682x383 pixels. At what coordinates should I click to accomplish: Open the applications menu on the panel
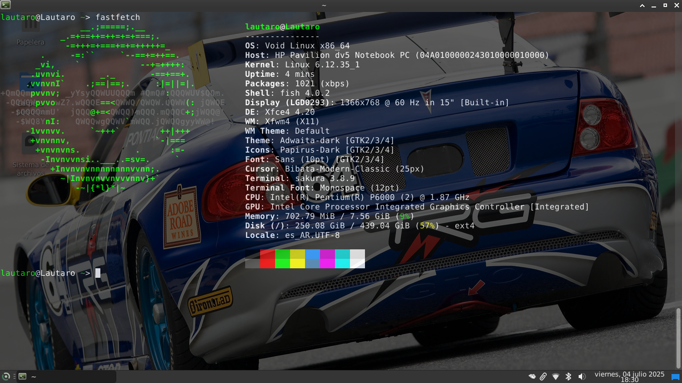point(6,377)
